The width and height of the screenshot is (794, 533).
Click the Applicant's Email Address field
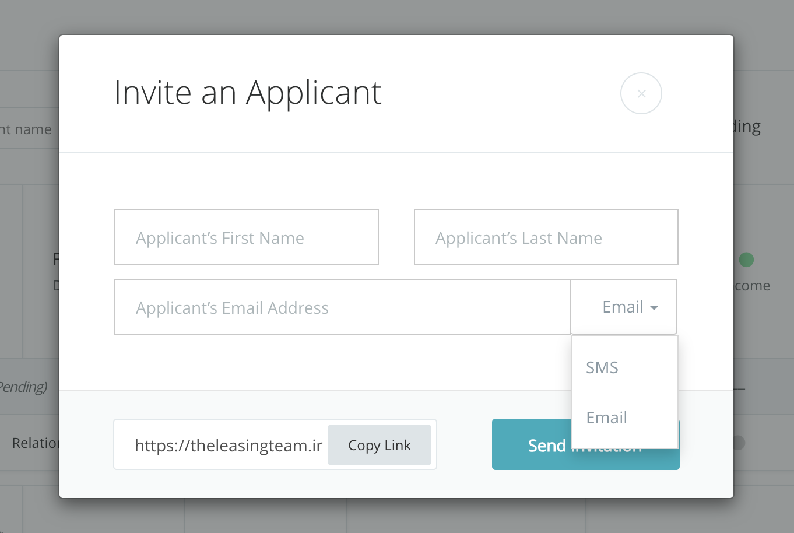point(342,307)
